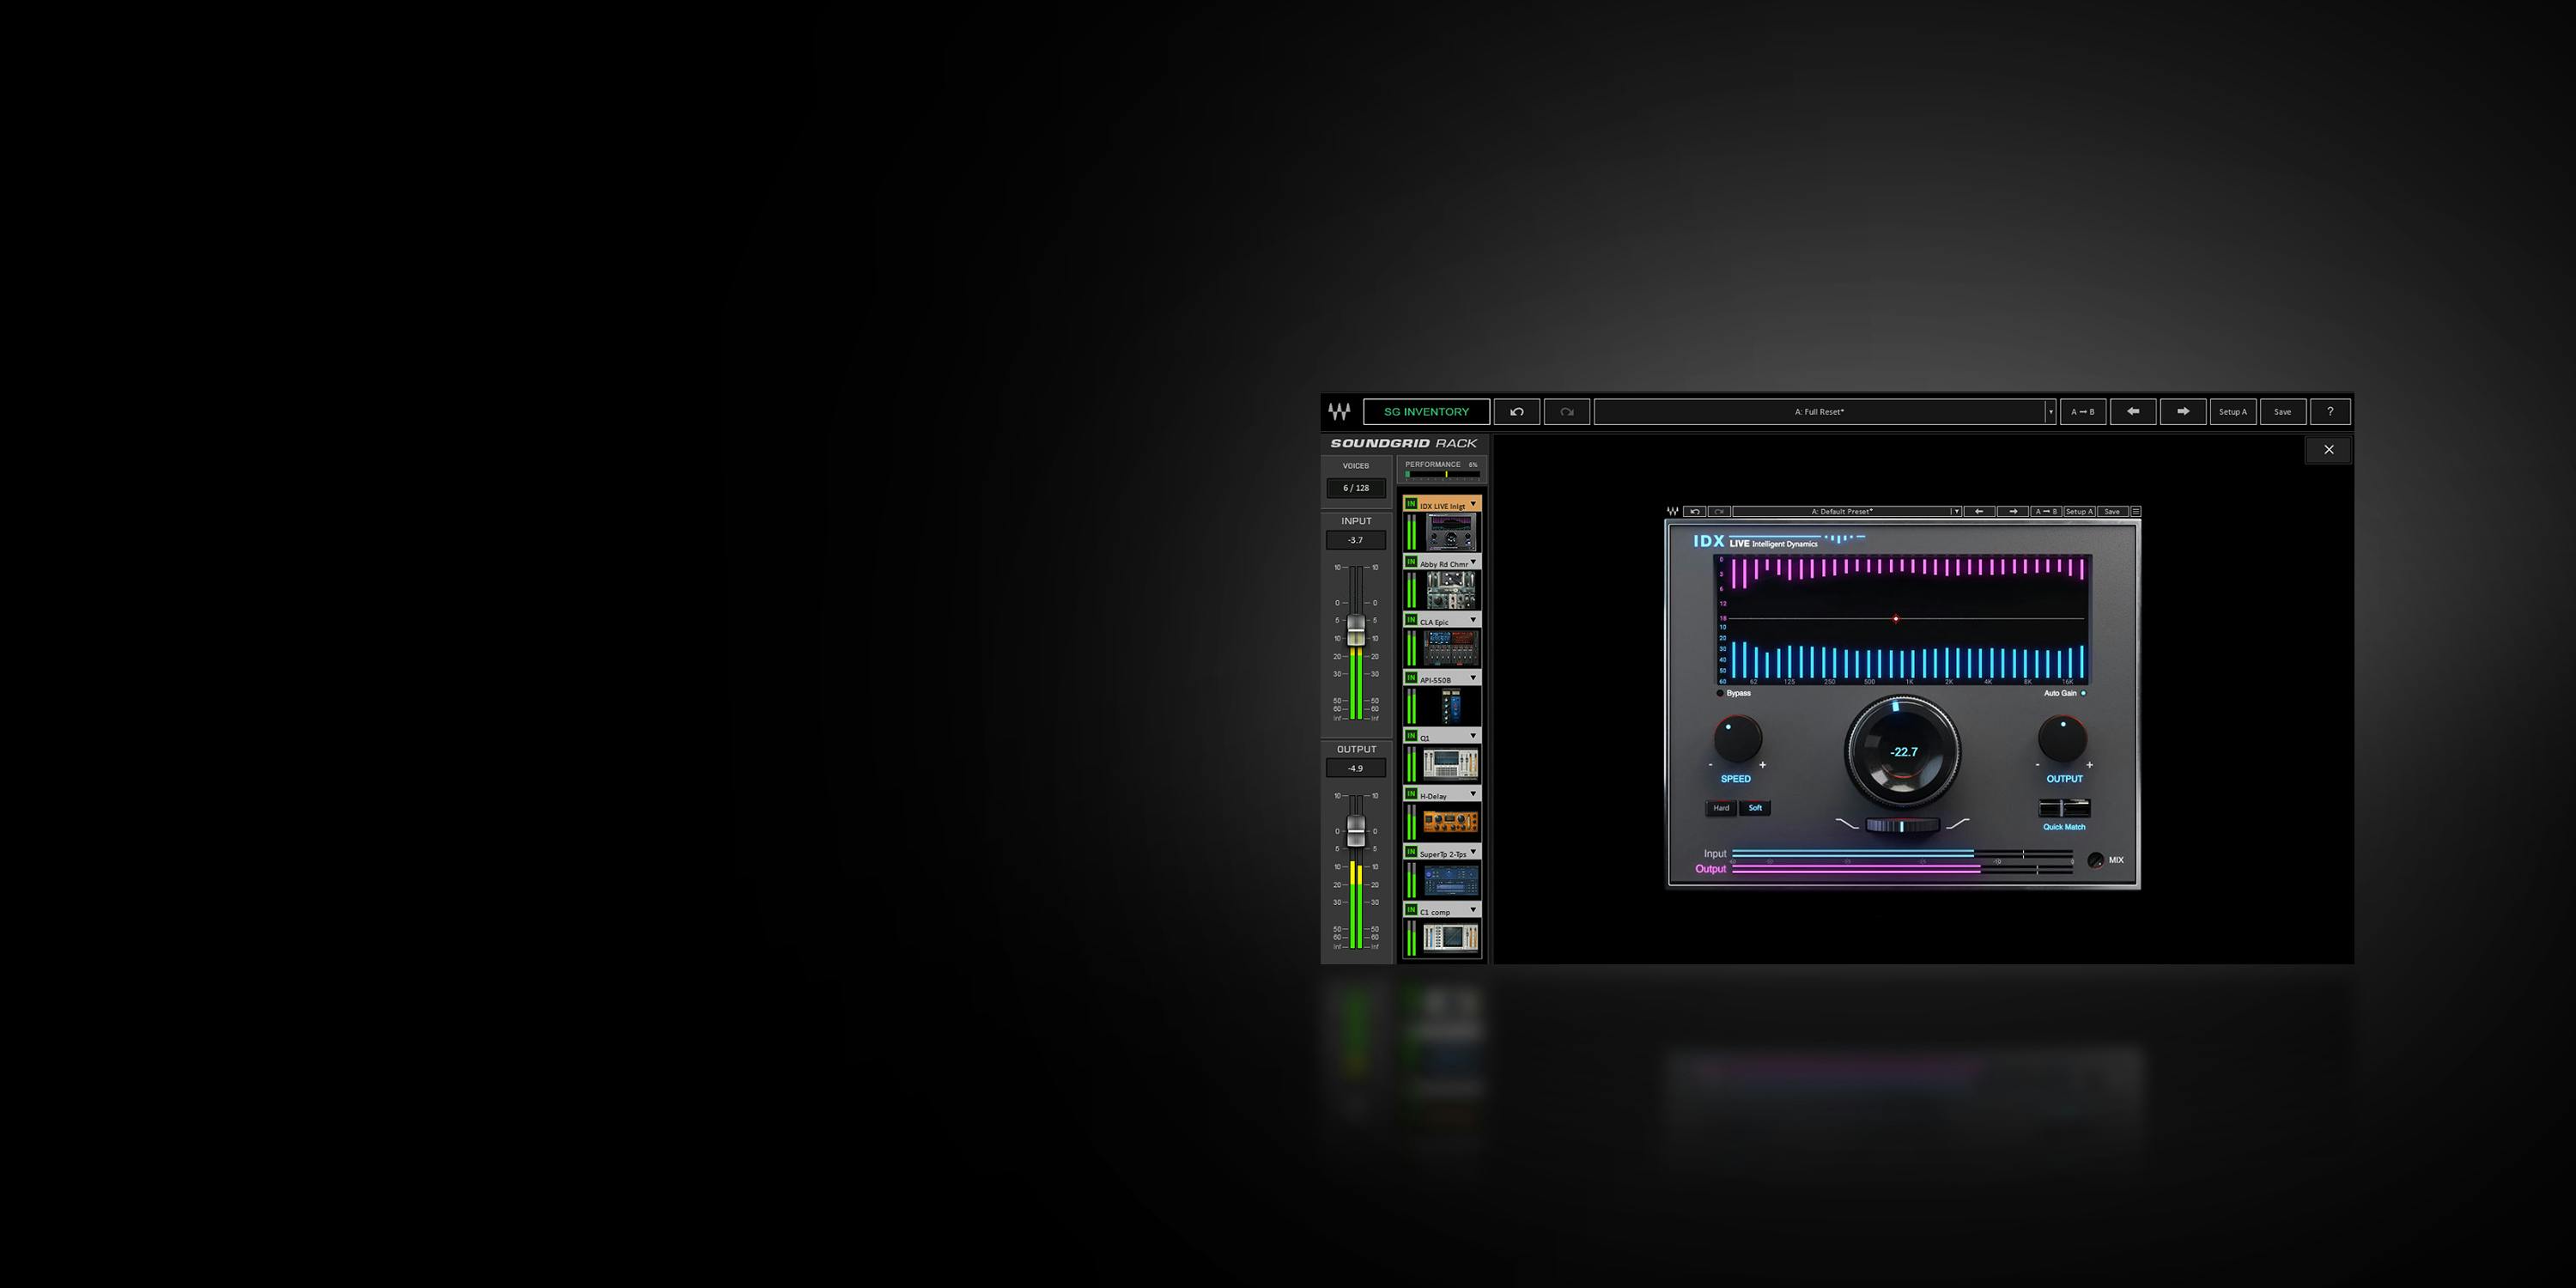Click the Waves logo in the top-left corner
This screenshot has width=2576, height=1288.
tap(1338, 411)
